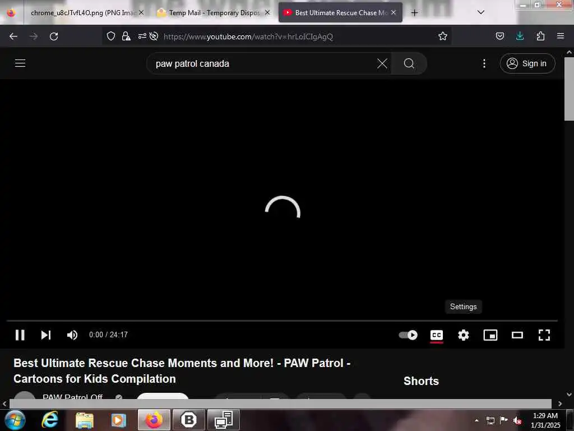Open YouTube hamburger guide menu
The image size is (574, 431).
click(20, 63)
